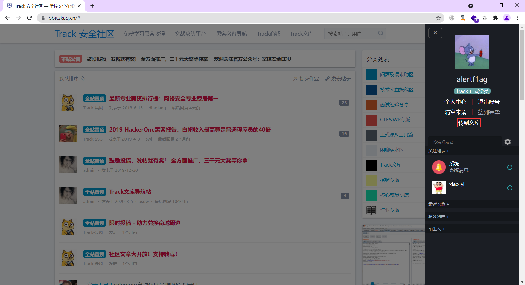Expand the 关注列表 section
The image size is (525, 285).
pos(439,151)
